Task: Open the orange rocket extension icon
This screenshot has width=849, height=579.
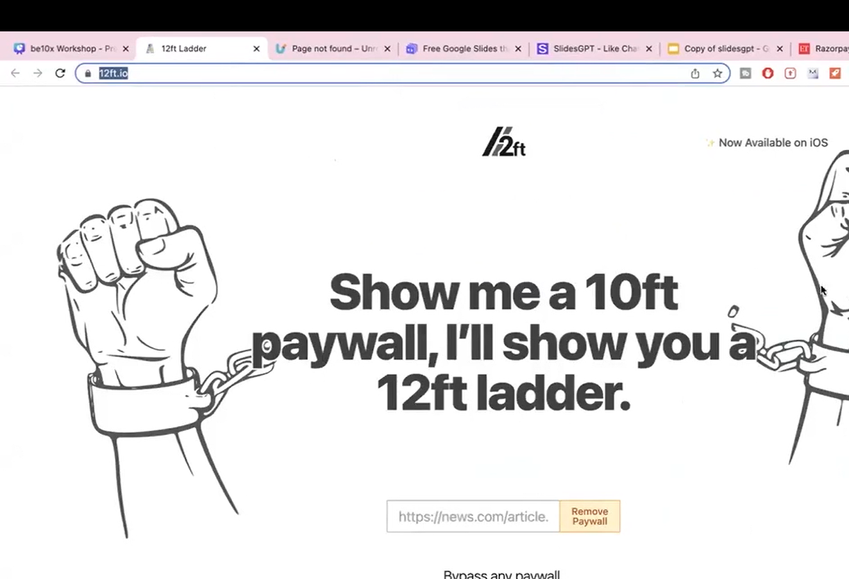Action: tap(835, 74)
